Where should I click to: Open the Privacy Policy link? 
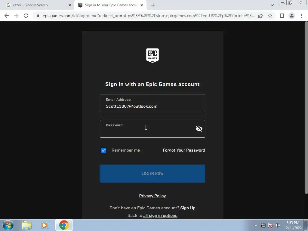tap(152, 196)
